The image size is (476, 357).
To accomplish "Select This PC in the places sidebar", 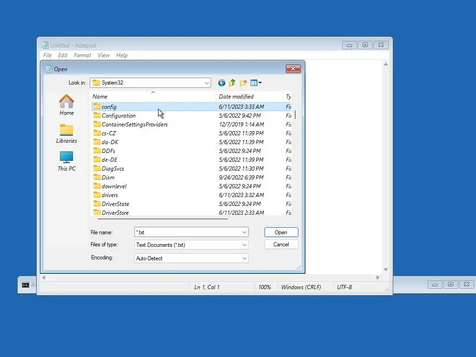I will [66, 161].
